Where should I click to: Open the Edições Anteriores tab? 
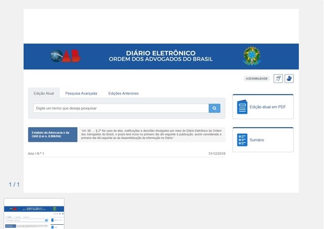[x=123, y=93]
